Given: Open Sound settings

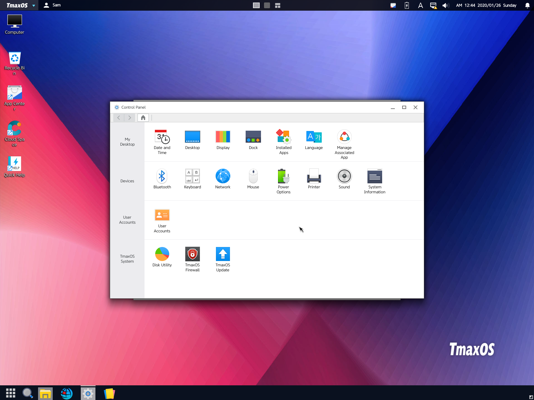Looking at the screenshot, I should [x=344, y=178].
